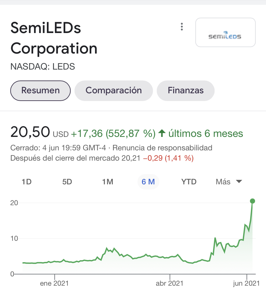Screen dimensions: 266x294
Task: Choose the 1M chart range
Action: click(108, 182)
